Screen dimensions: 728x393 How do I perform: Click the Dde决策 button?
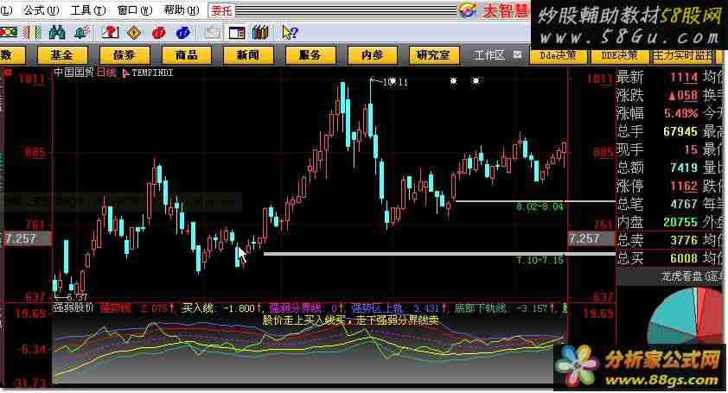tap(558, 55)
